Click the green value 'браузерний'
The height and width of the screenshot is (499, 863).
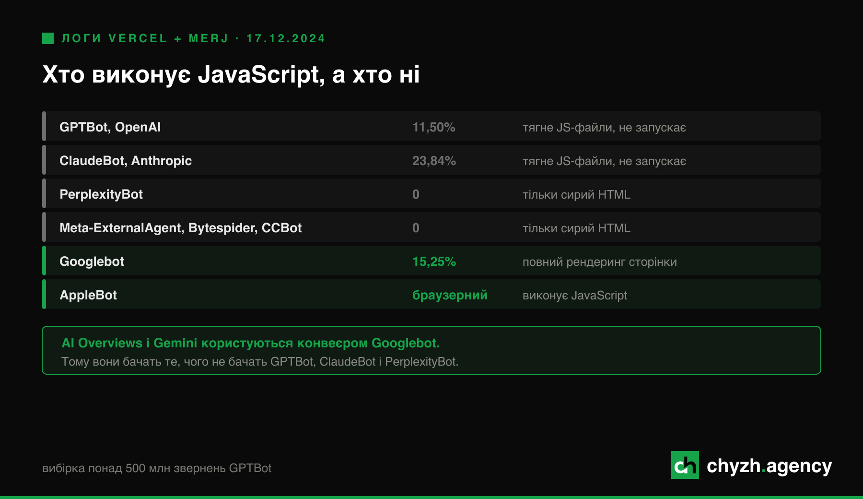click(450, 295)
